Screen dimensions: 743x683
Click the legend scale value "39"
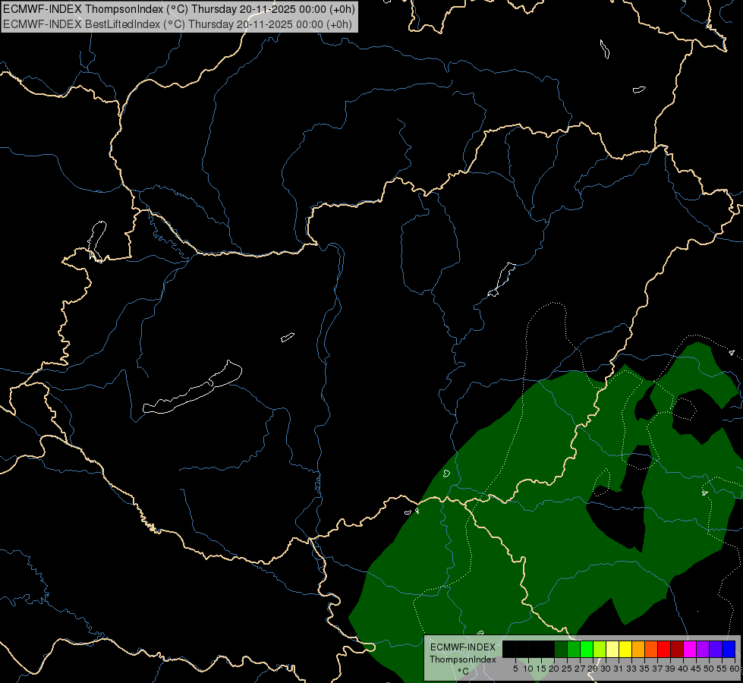[x=670, y=669]
